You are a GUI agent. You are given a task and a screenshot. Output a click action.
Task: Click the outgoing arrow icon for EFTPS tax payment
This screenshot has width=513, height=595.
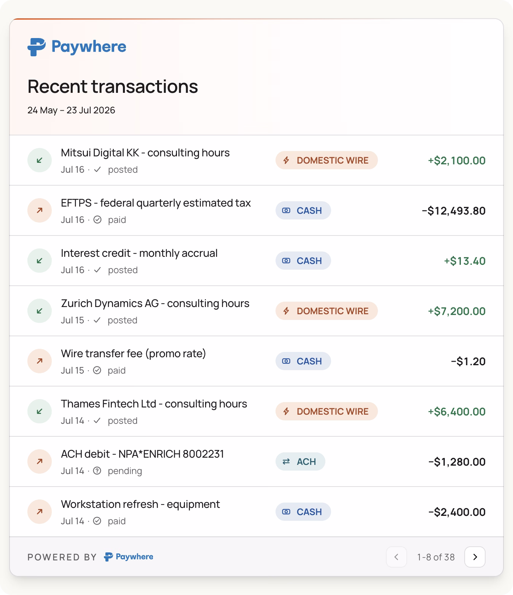pyautogui.click(x=40, y=210)
